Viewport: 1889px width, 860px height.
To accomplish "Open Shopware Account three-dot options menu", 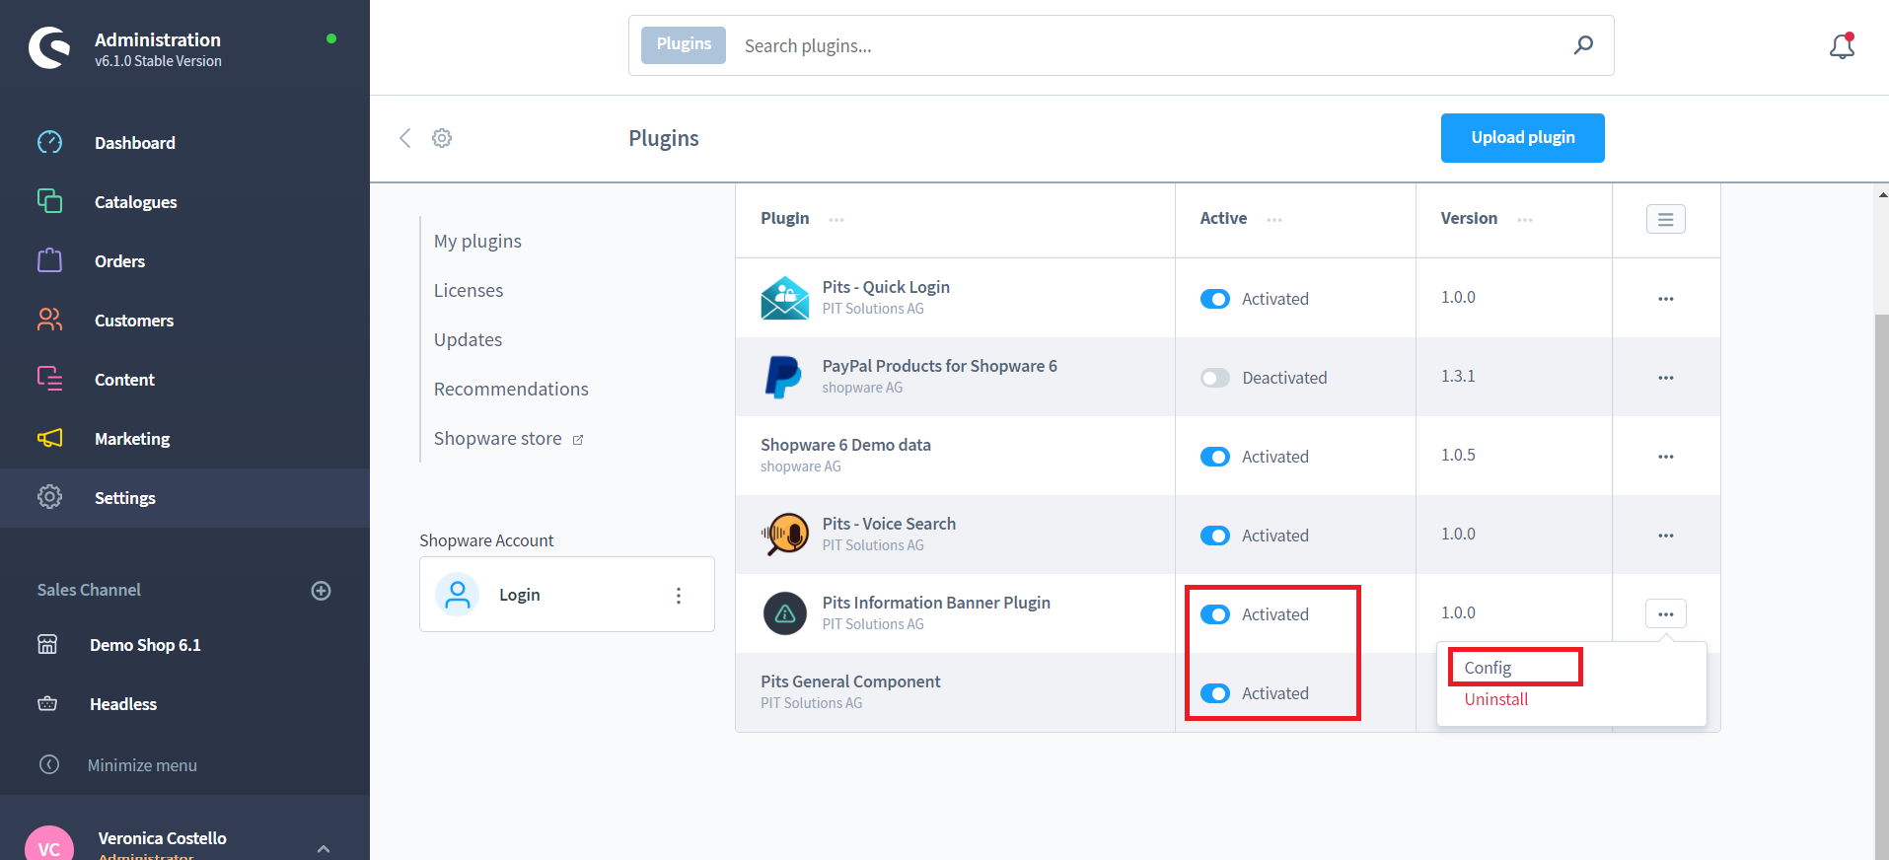I will click(x=678, y=596).
